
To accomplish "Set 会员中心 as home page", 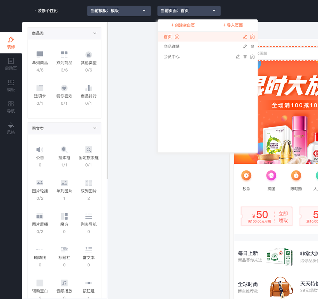I will click(252, 57).
